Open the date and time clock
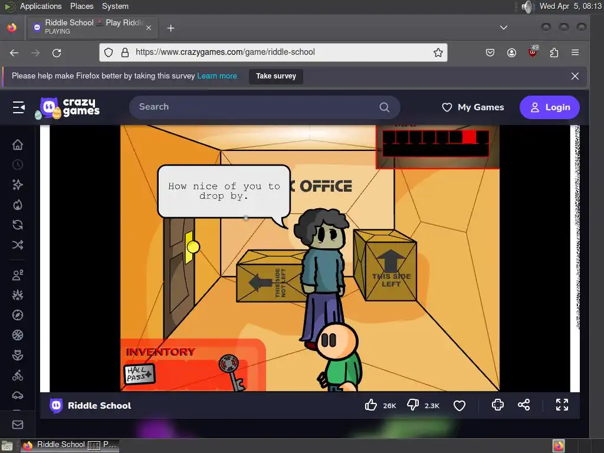Image resolution: width=604 pixels, height=453 pixels. 570,6
